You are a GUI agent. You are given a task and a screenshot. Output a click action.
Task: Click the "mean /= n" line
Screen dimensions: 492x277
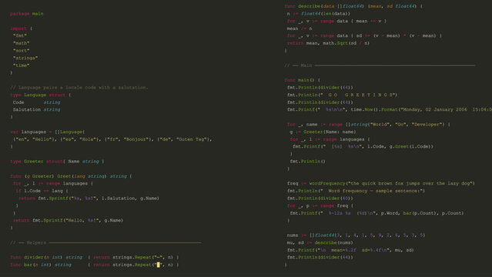[300, 28]
